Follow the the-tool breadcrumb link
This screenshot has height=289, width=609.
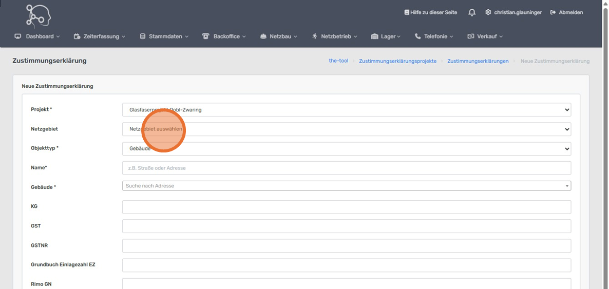point(338,61)
